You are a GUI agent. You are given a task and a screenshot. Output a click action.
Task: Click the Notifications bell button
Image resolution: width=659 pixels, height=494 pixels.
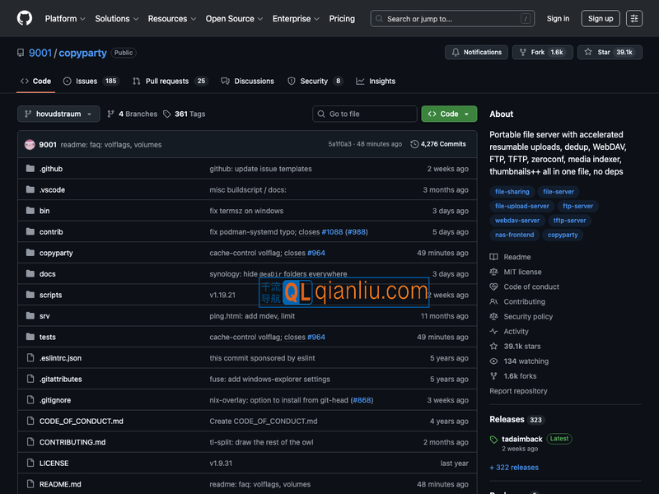point(476,52)
